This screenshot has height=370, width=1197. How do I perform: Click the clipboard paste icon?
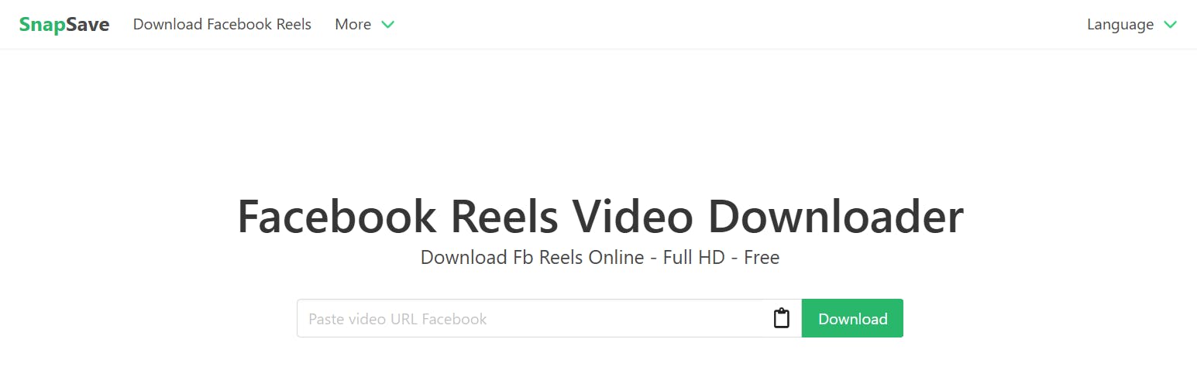pos(781,318)
